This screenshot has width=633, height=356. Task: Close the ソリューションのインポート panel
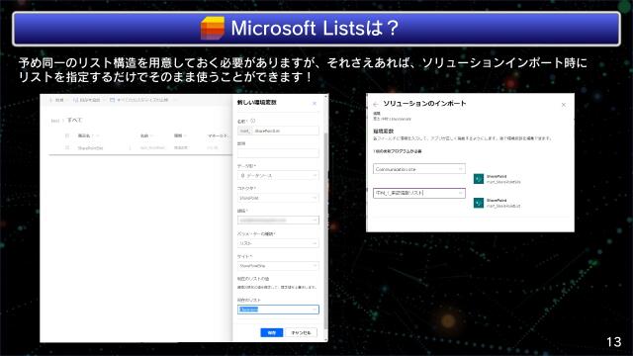tap(564, 105)
